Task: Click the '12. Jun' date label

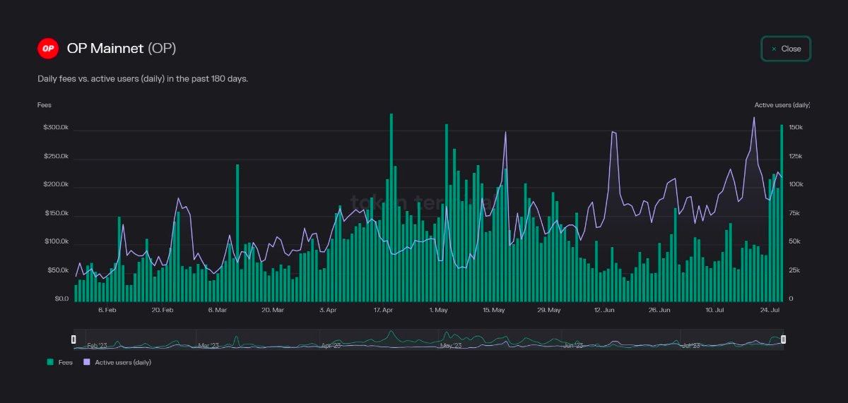Action: click(604, 310)
